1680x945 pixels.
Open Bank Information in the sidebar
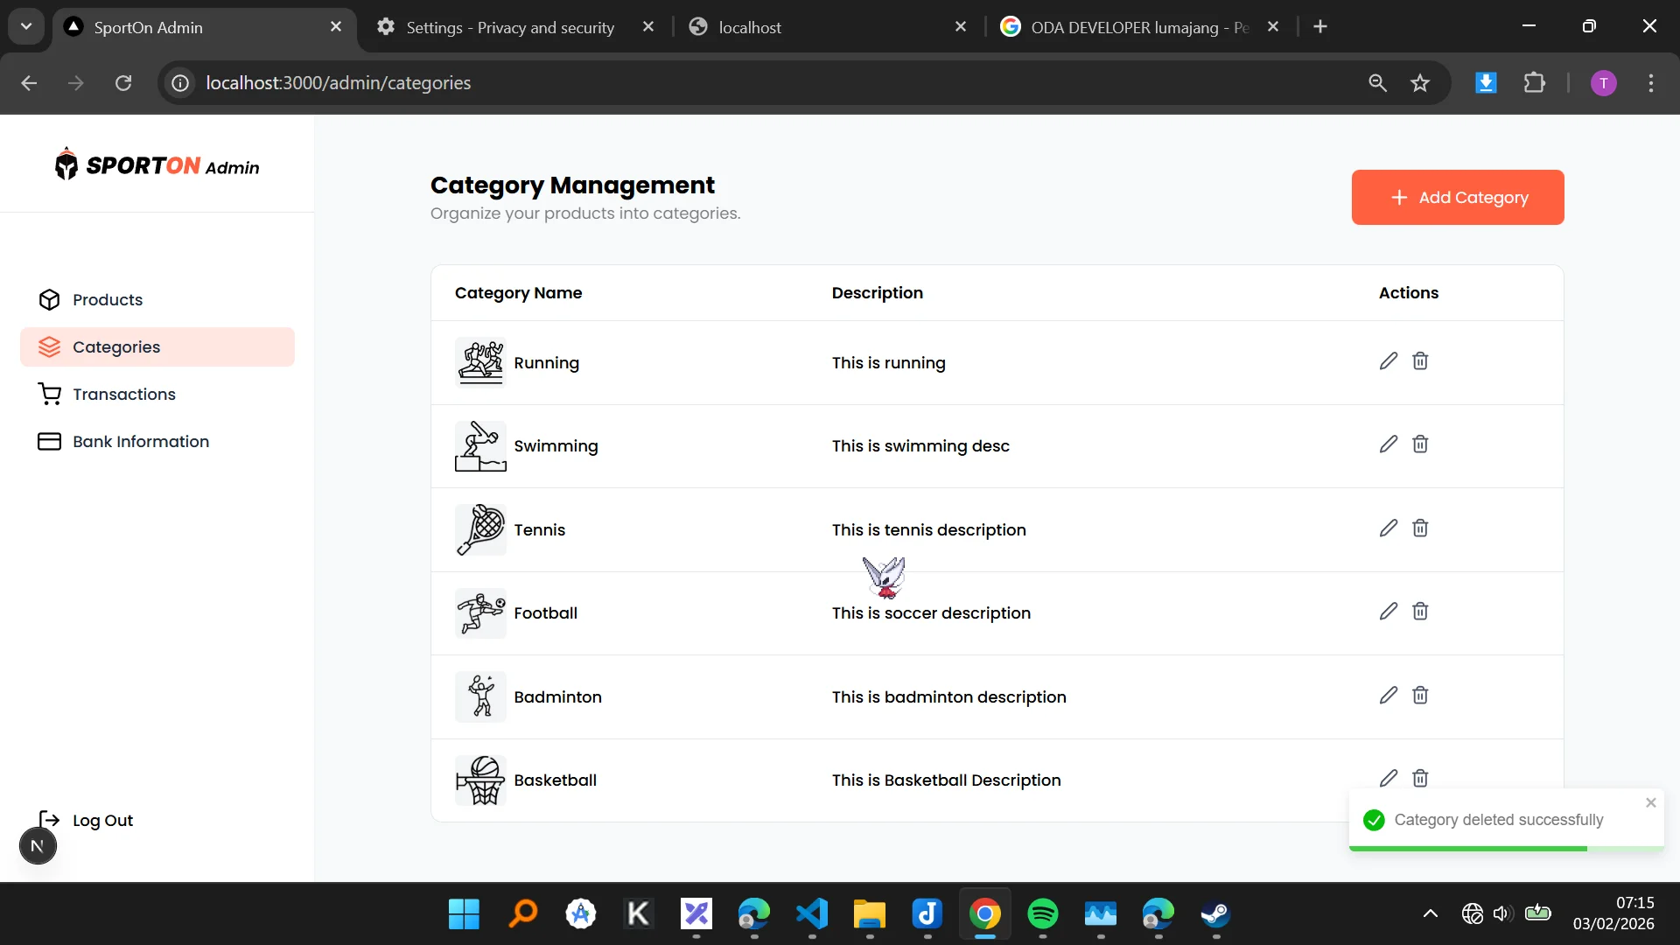(157, 442)
